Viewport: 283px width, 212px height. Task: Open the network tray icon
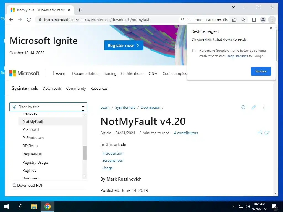pyautogui.click(x=241, y=206)
